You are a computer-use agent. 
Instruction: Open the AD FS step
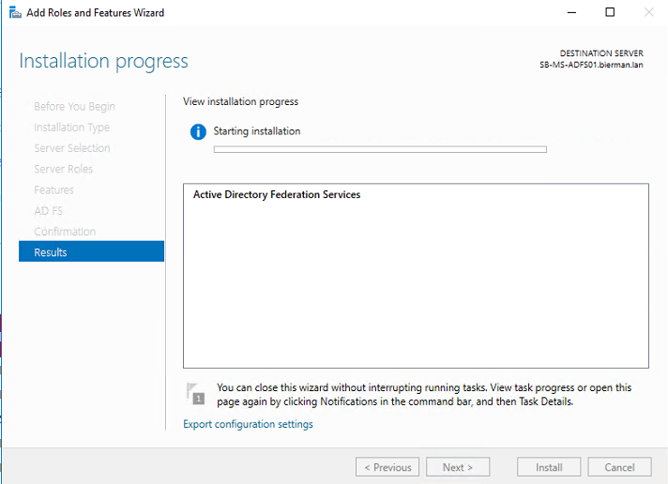tap(48, 210)
